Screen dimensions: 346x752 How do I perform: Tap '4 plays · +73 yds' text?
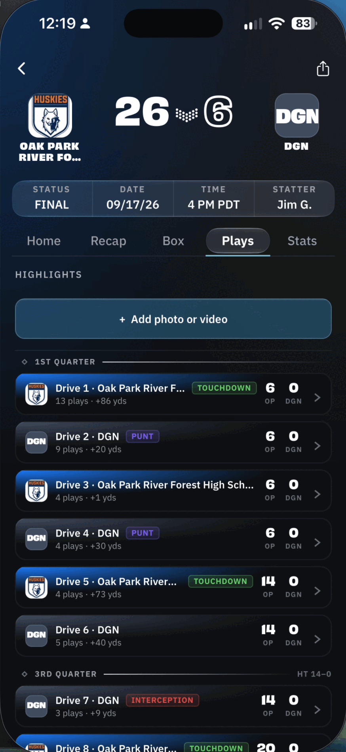click(x=88, y=594)
